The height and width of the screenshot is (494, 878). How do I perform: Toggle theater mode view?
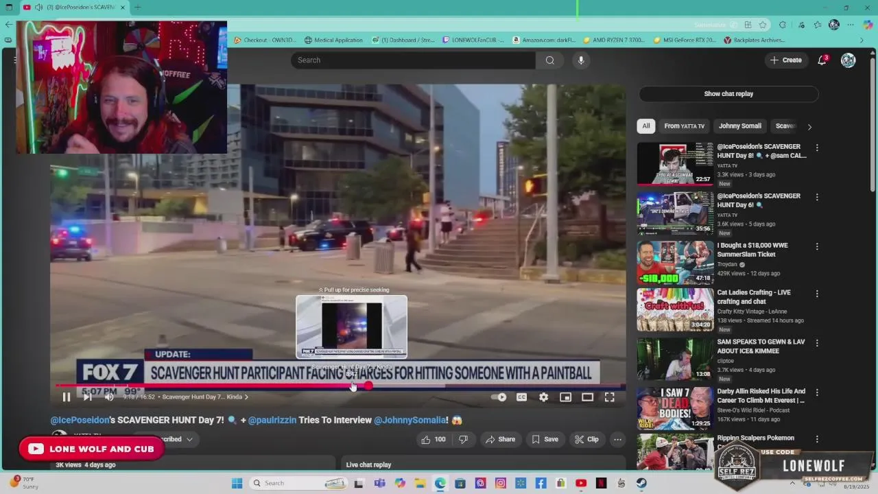587,397
